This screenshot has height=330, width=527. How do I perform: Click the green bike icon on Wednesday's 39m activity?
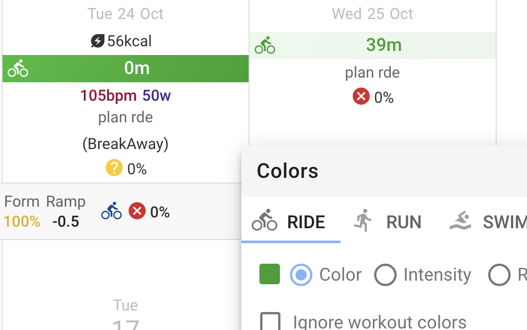pyautogui.click(x=265, y=45)
